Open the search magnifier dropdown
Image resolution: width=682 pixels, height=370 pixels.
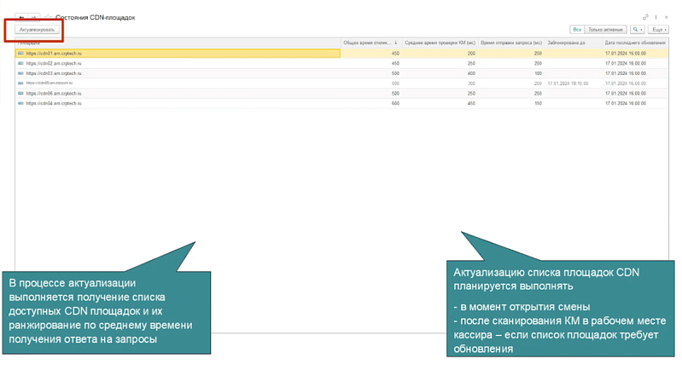(x=638, y=30)
